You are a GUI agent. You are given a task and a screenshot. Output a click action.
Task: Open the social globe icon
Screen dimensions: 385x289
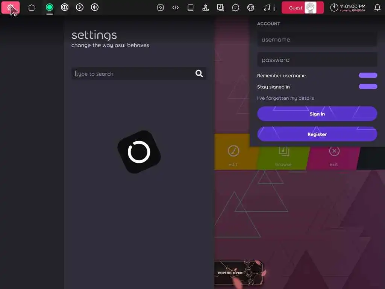[250, 8]
